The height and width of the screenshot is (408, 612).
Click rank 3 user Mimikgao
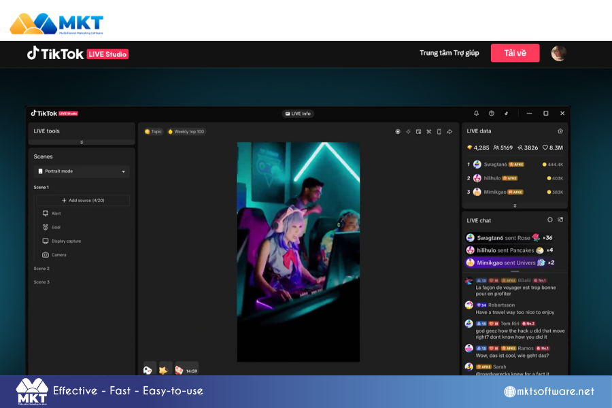pyautogui.click(x=515, y=192)
